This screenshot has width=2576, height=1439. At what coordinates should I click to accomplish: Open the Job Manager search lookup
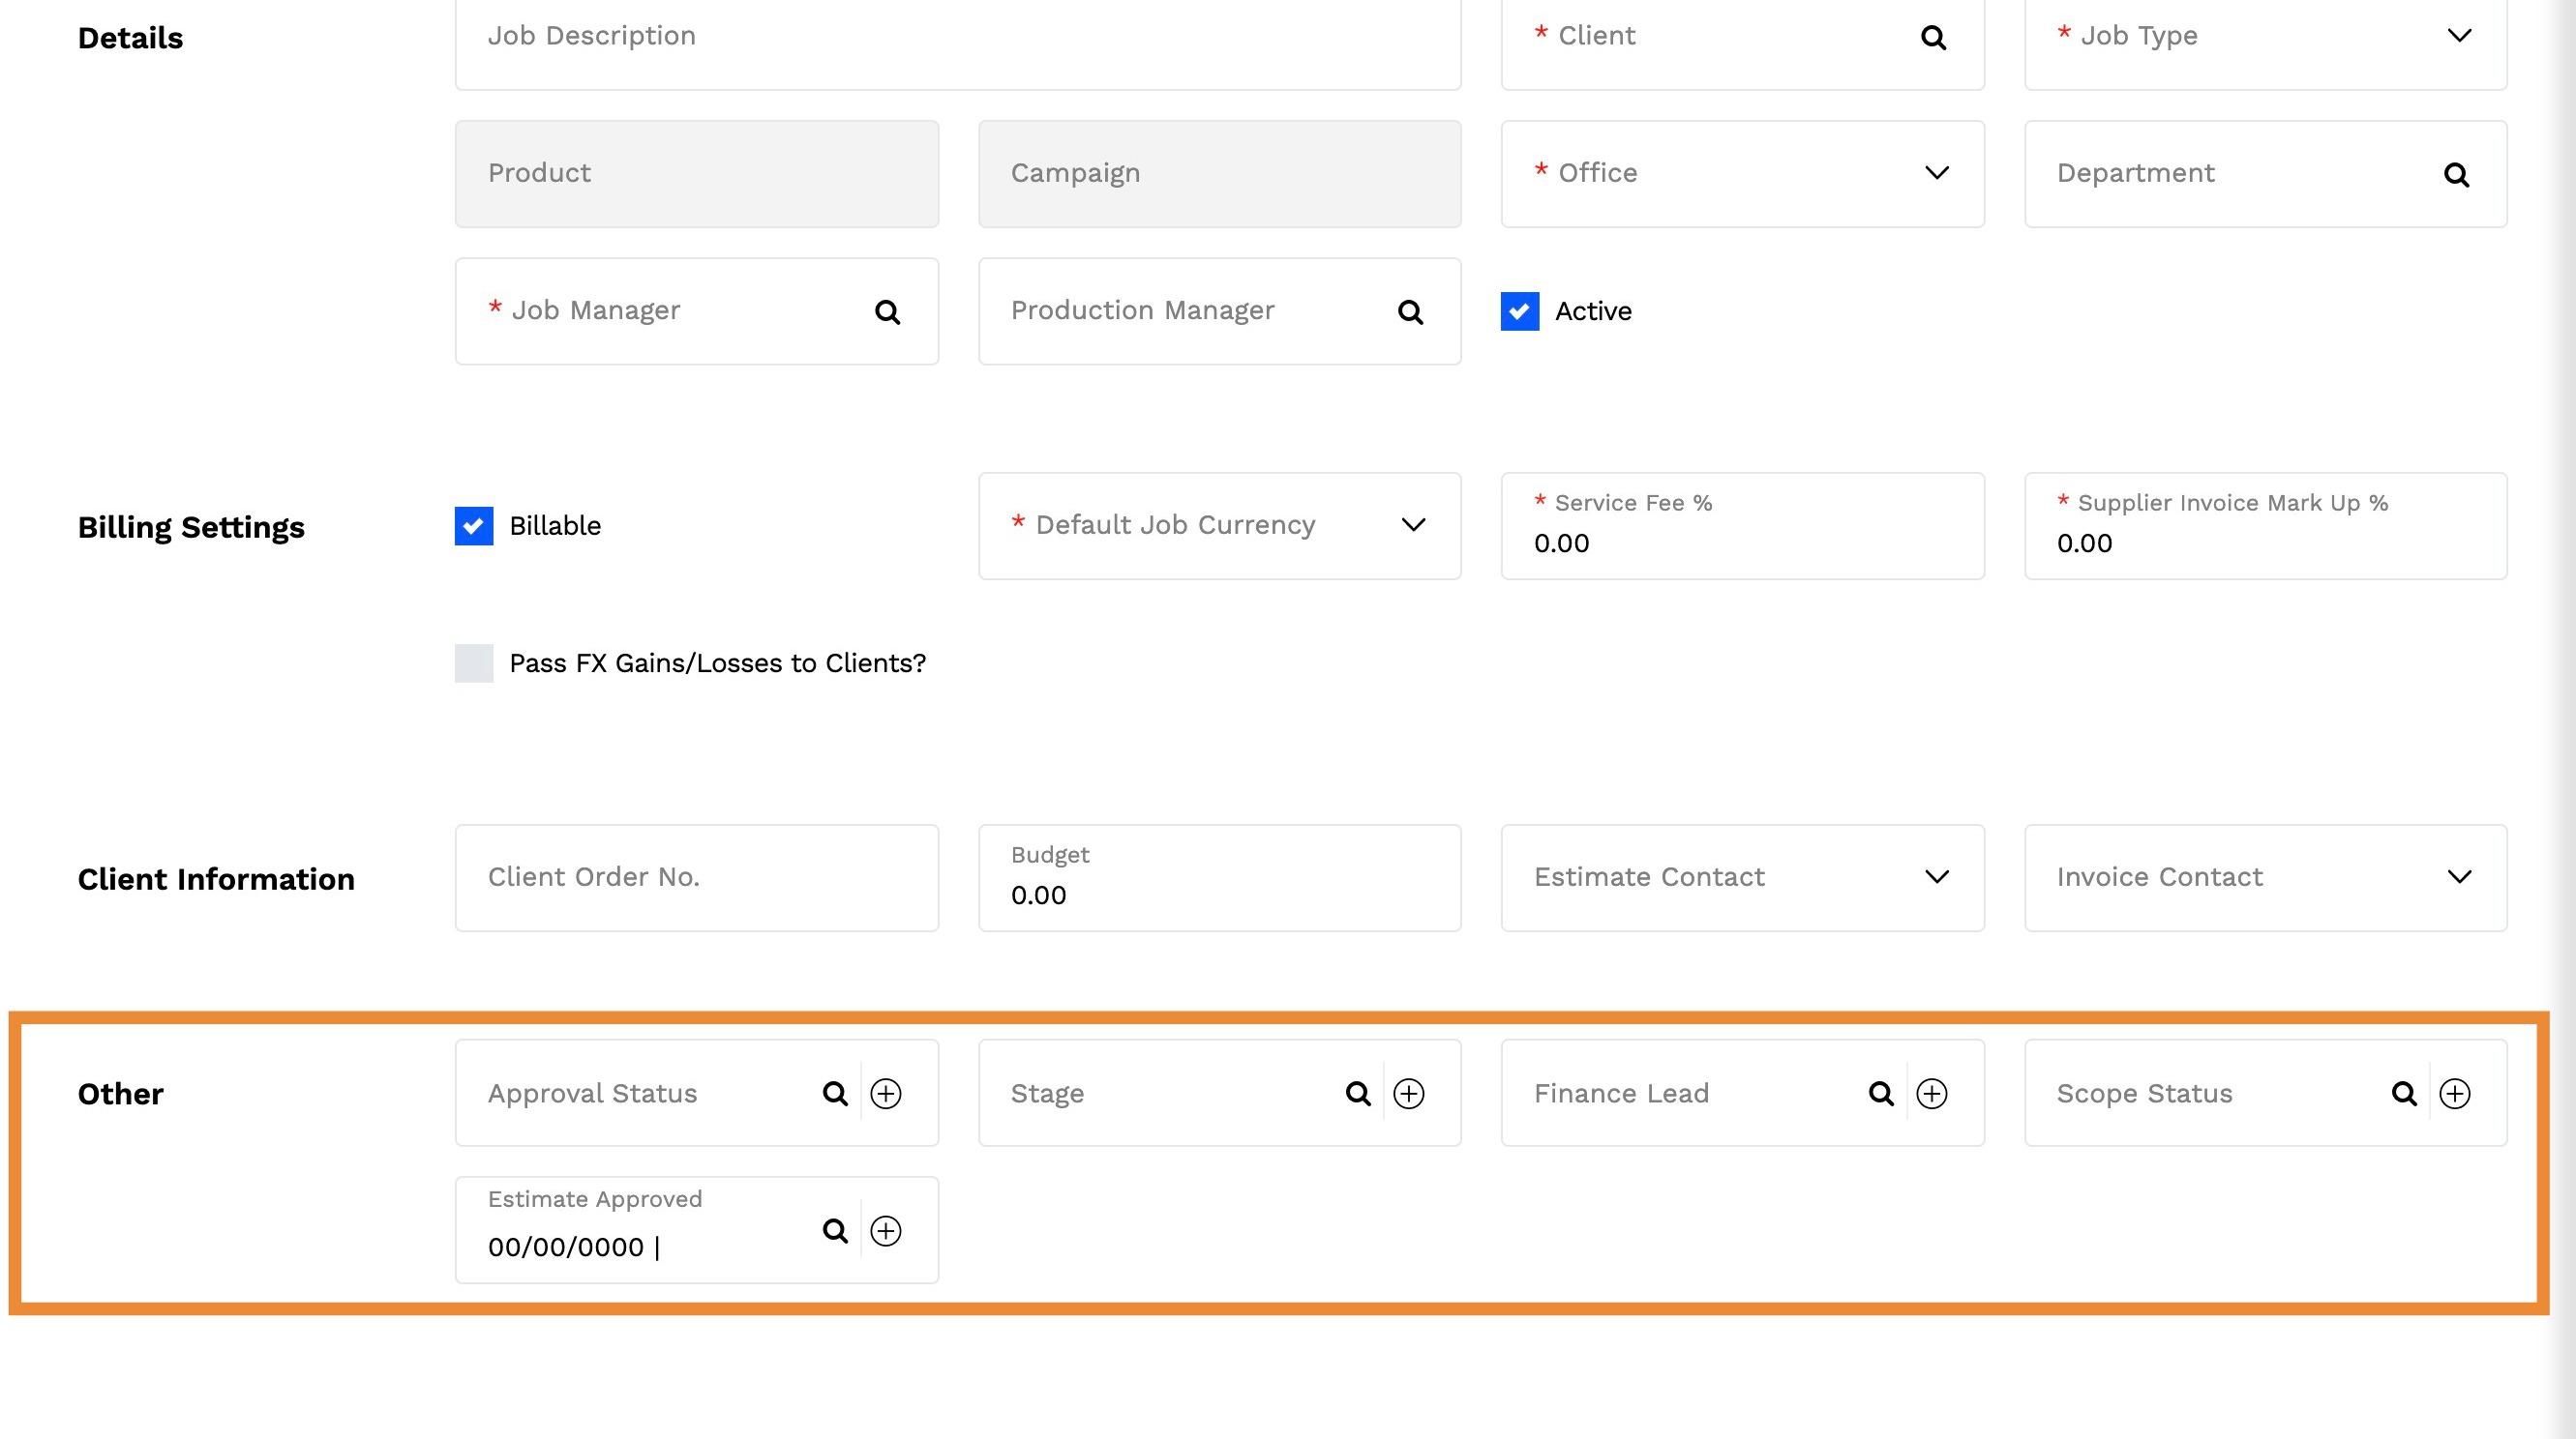[887, 311]
